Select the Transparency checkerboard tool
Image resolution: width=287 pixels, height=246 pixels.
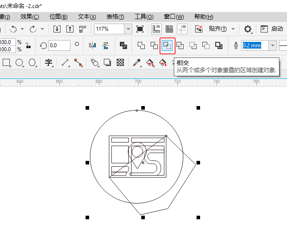pos(120,62)
